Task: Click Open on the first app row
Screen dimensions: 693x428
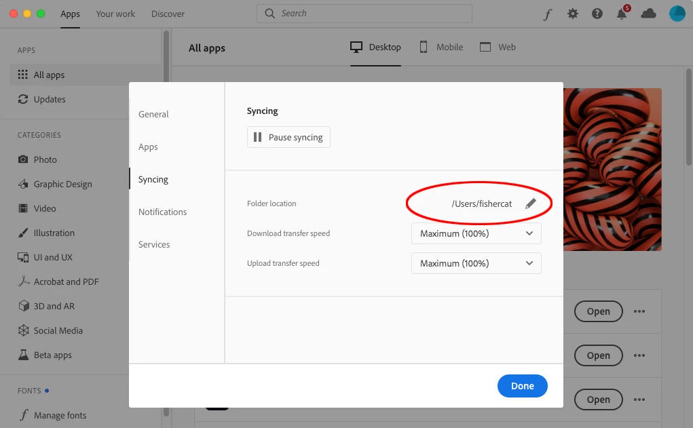Action: 599,311
